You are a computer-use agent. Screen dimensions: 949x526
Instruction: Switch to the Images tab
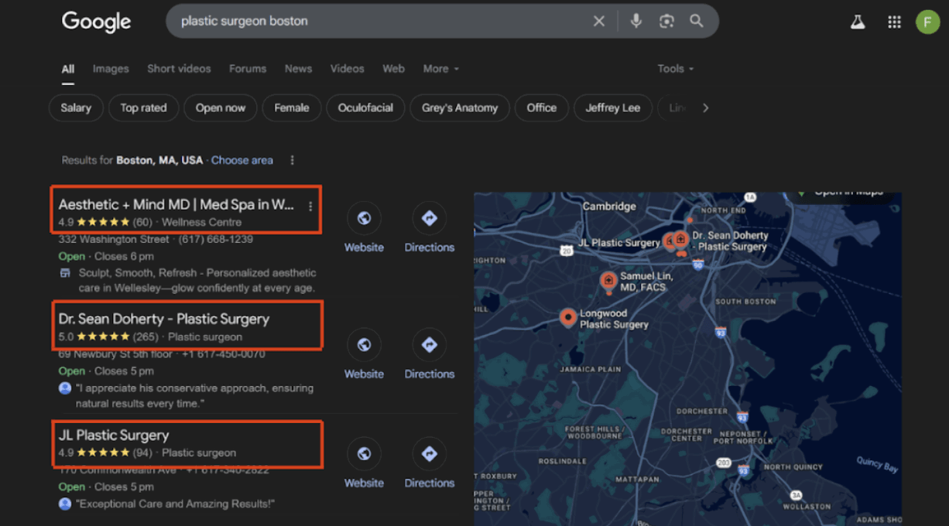111,69
